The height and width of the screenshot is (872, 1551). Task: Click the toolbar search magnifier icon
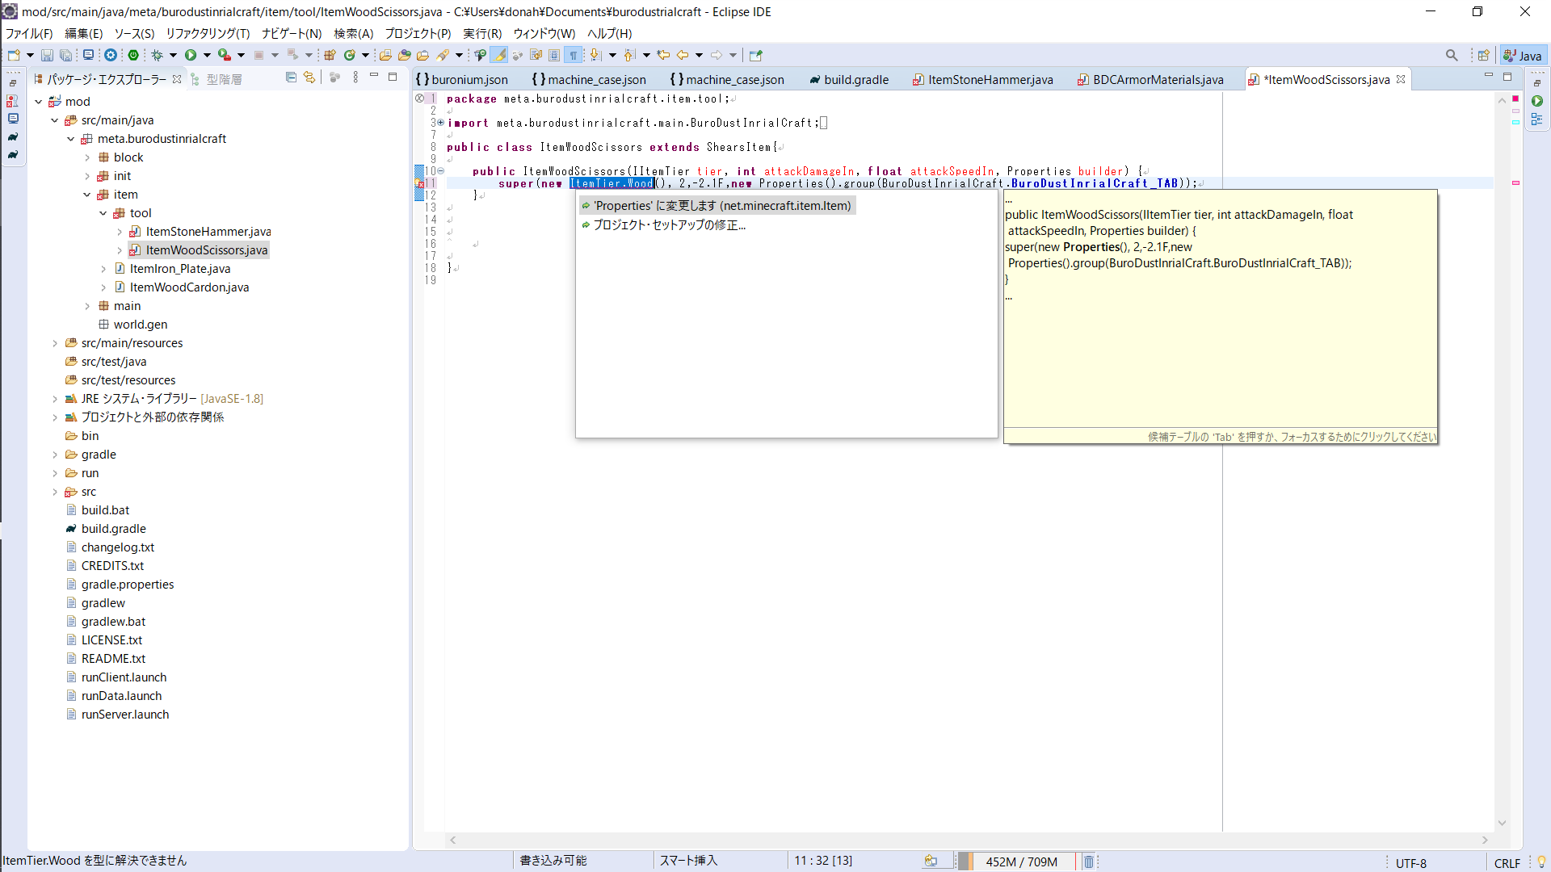pos(1452,55)
